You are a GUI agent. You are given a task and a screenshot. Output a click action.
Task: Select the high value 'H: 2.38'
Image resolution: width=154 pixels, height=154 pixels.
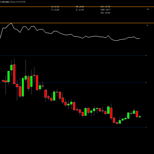(80, 7)
